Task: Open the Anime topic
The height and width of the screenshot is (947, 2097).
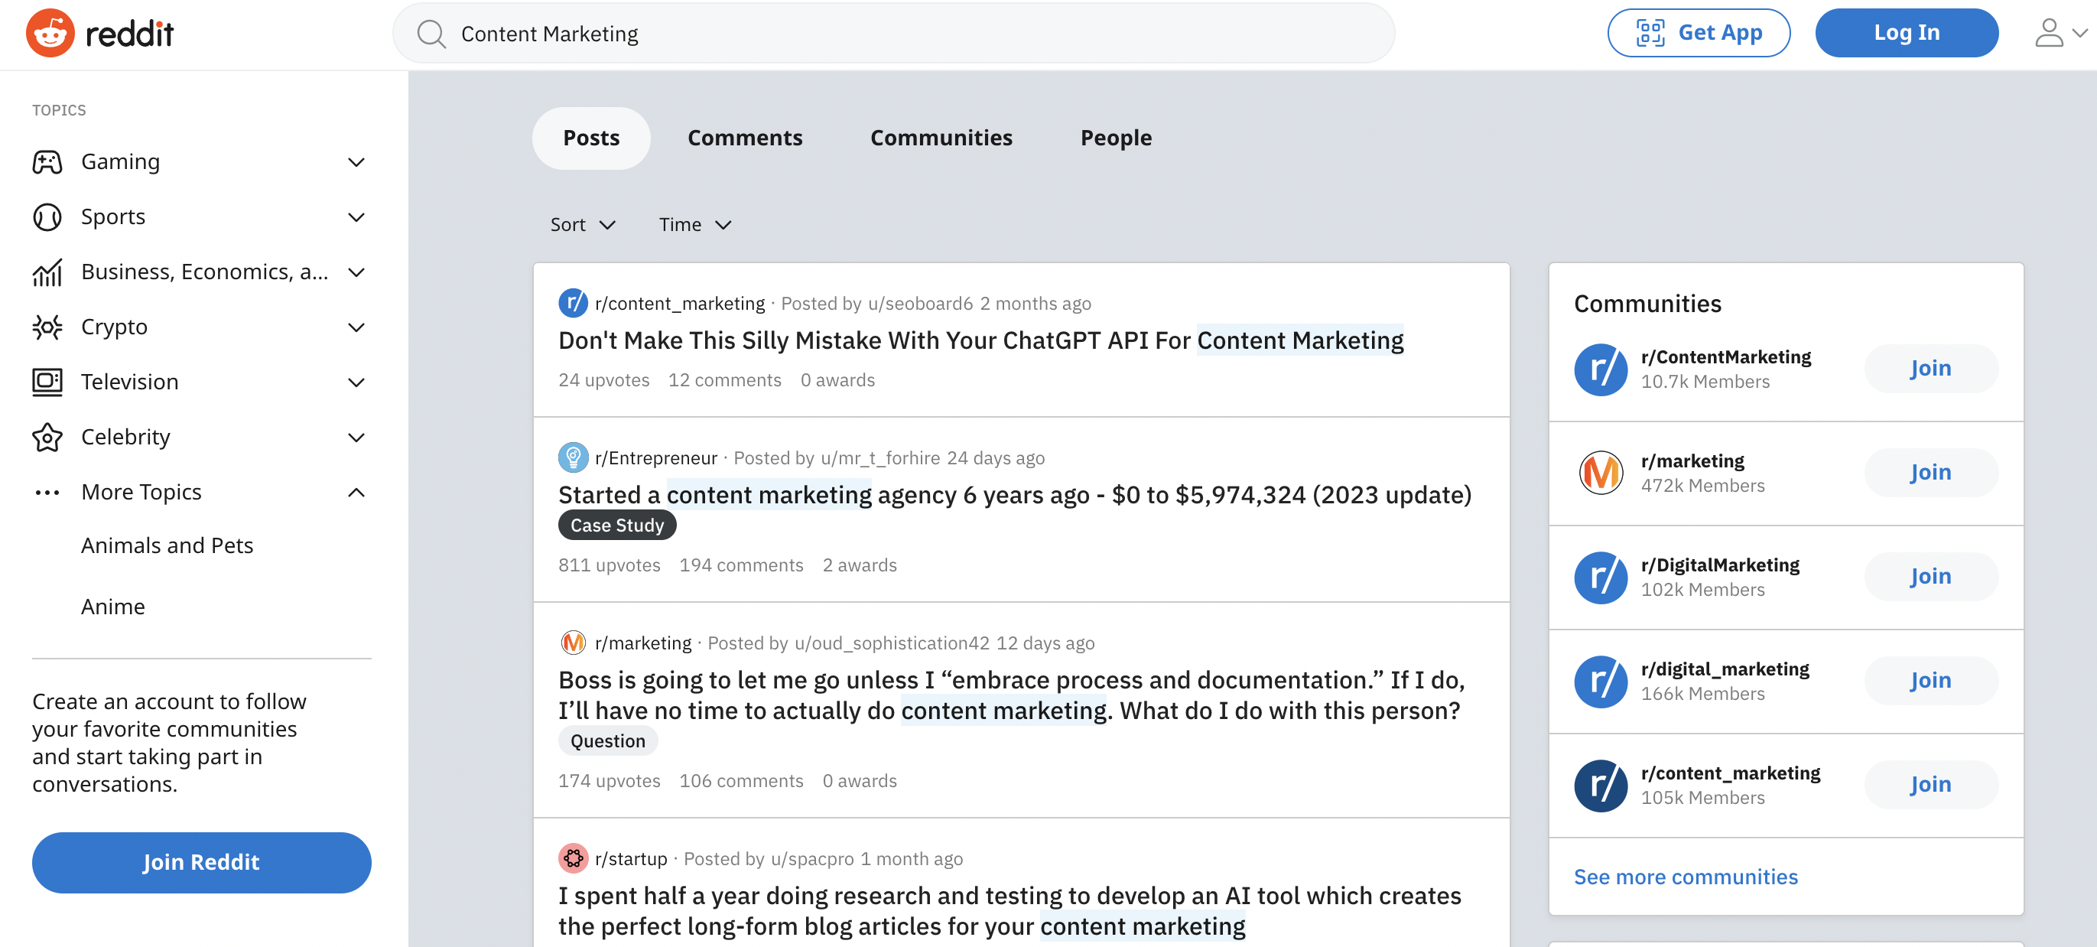Action: (113, 606)
